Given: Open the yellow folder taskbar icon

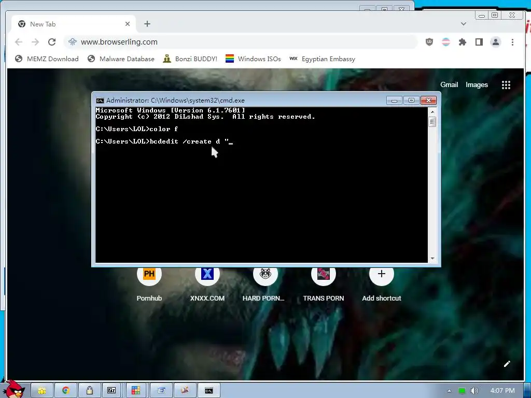Looking at the screenshot, I should [42, 391].
